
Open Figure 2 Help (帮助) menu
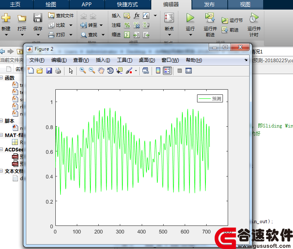[x=194, y=60]
